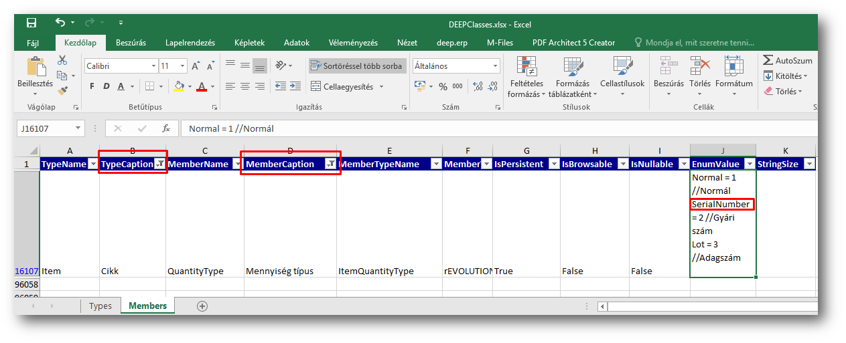The image size is (846, 343).
Task: Select the Cut scissors icon
Action: 63,61
